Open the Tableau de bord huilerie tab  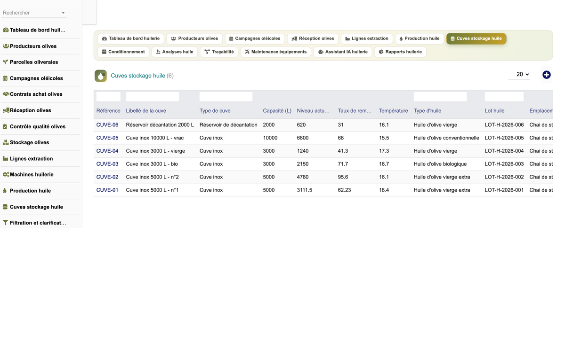click(131, 39)
